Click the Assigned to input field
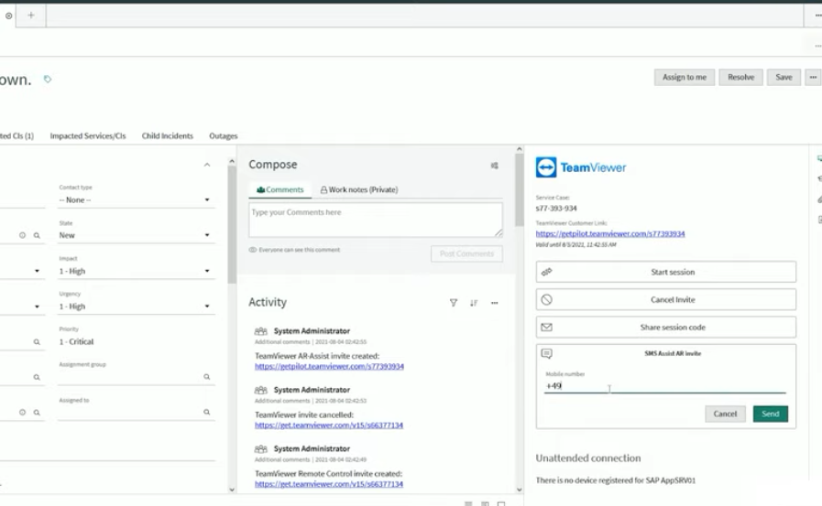 pyautogui.click(x=129, y=413)
